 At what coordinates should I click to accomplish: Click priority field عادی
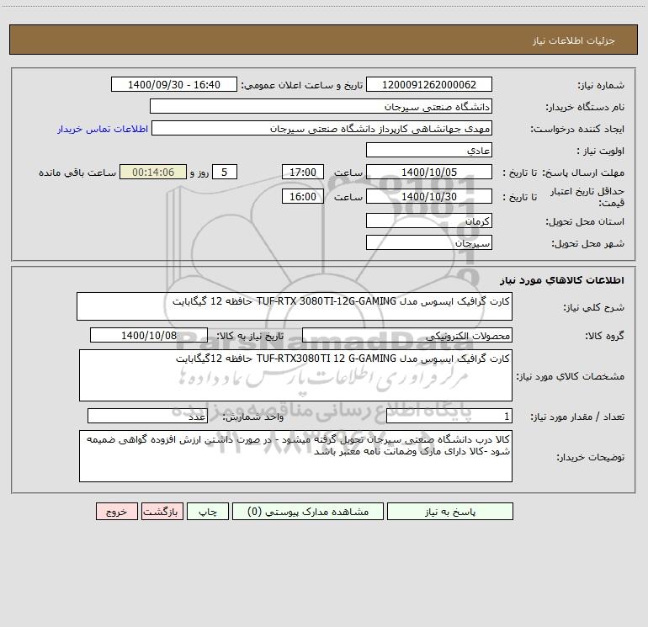[x=429, y=150]
